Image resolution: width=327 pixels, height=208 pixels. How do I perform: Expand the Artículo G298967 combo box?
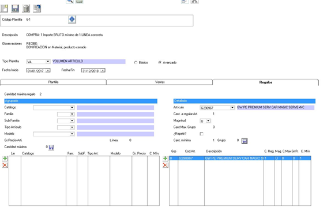(x=232, y=108)
